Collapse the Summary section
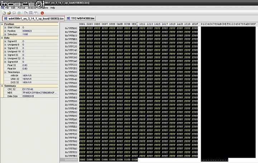The width and height of the screenshot is (258, 163). 2,86
